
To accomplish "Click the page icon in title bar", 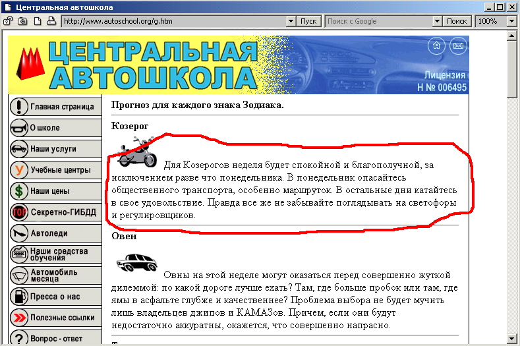I will pos(8,7).
